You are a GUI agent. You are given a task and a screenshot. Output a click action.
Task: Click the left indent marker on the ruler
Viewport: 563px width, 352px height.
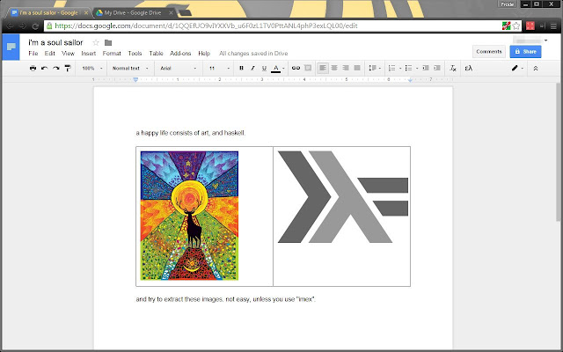click(135, 80)
